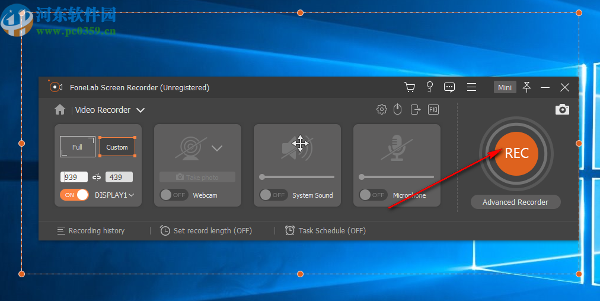The image size is (600, 301).
Task: Turn off the display recording ON switch
Action: pyautogui.click(x=74, y=195)
